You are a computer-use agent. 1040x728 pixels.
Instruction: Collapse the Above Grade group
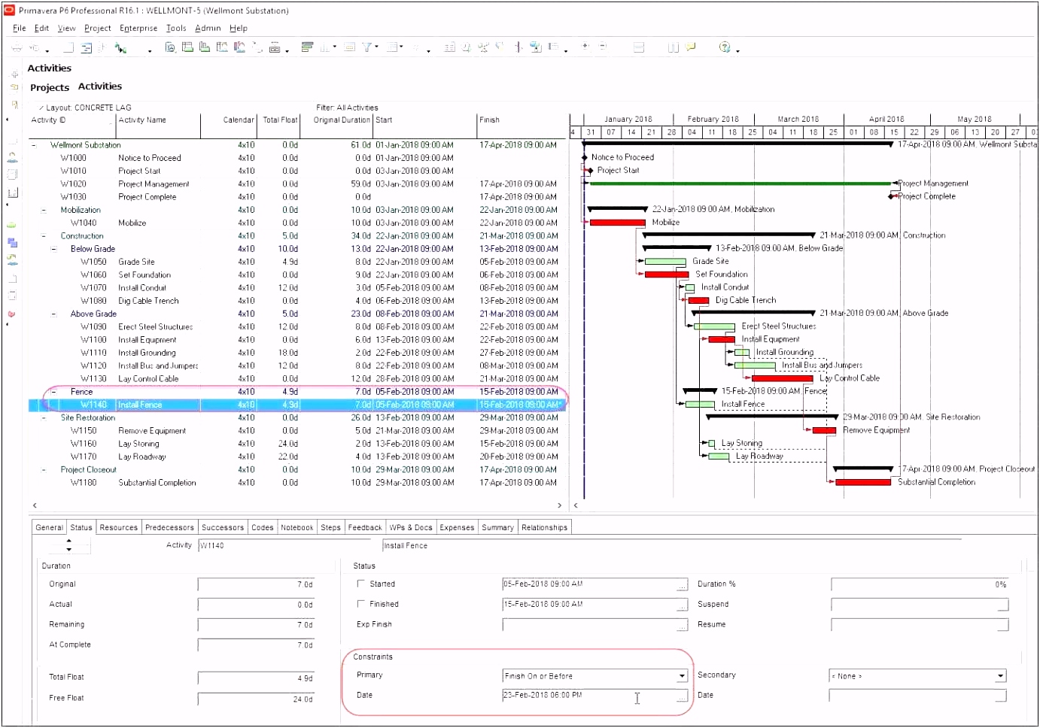(x=53, y=314)
